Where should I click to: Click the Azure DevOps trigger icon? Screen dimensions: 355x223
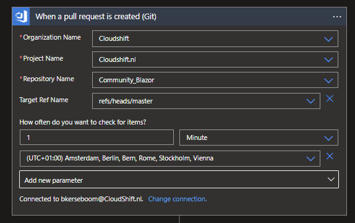tap(21, 16)
